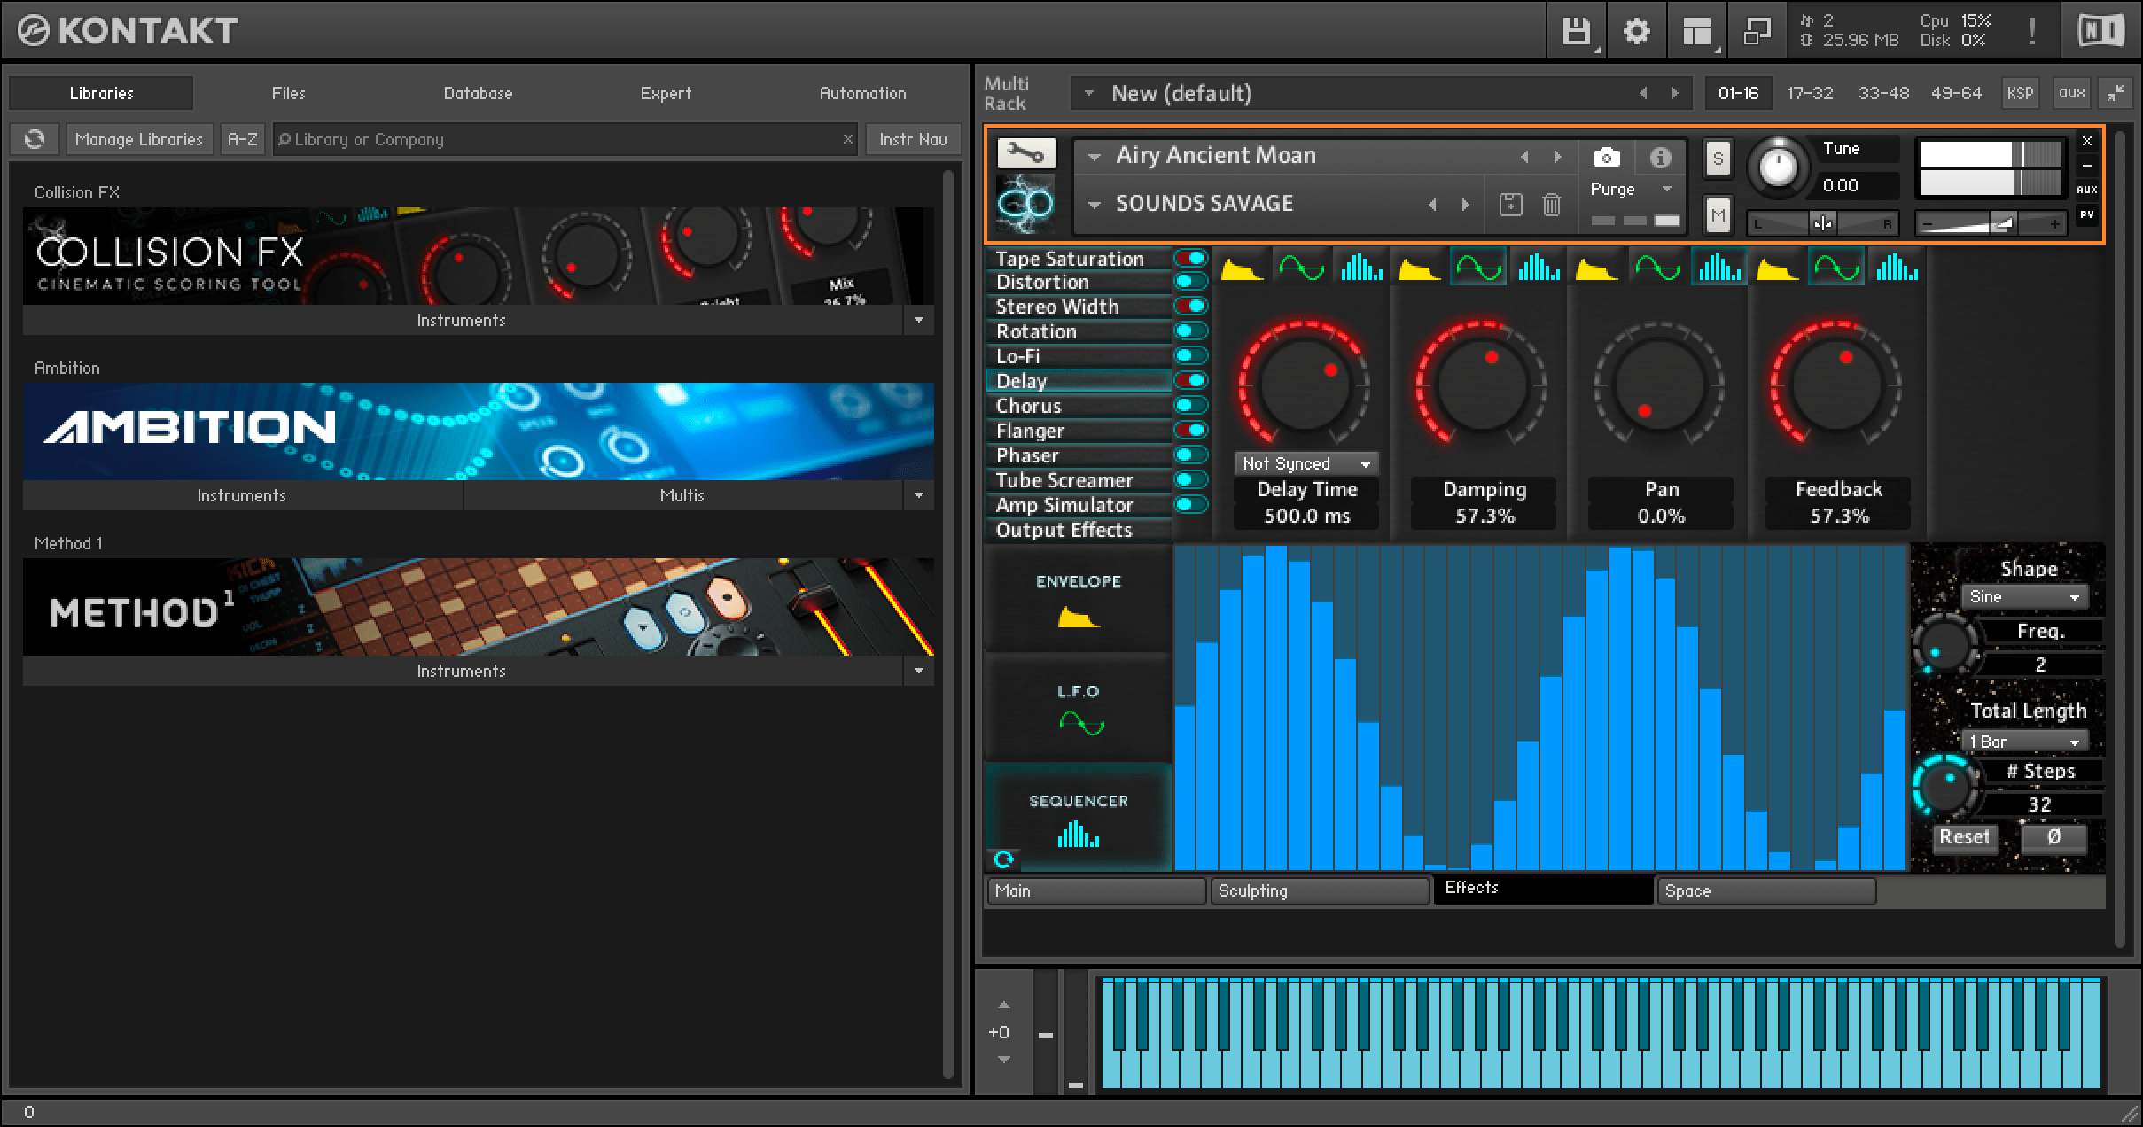This screenshot has width=2143, height=1127.
Task: Click the Delay Time LFO sine icon
Action: [1301, 268]
